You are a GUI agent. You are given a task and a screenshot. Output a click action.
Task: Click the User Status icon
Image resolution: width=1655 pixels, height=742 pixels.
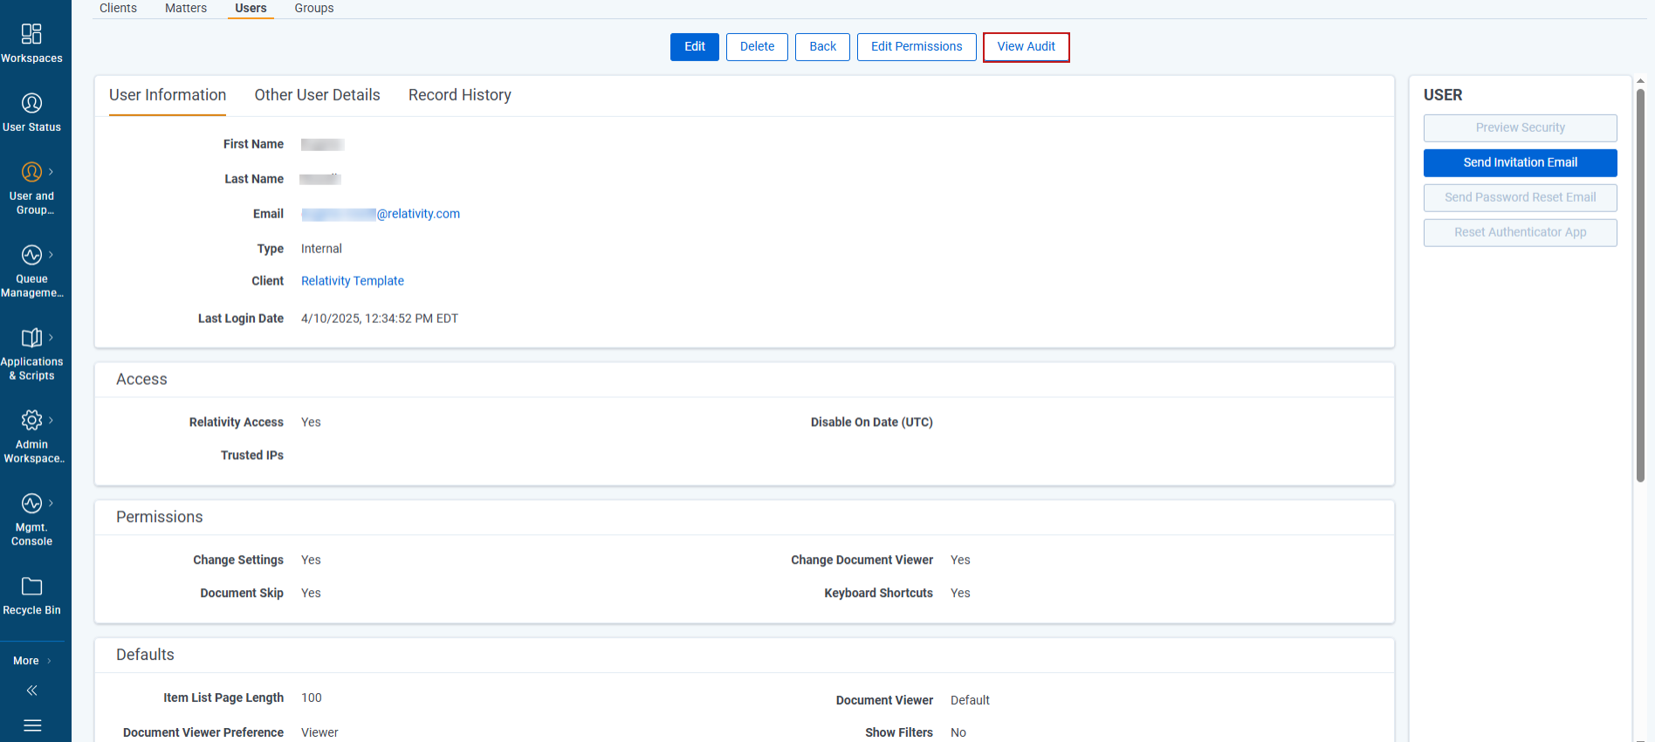pyautogui.click(x=31, y=103)
